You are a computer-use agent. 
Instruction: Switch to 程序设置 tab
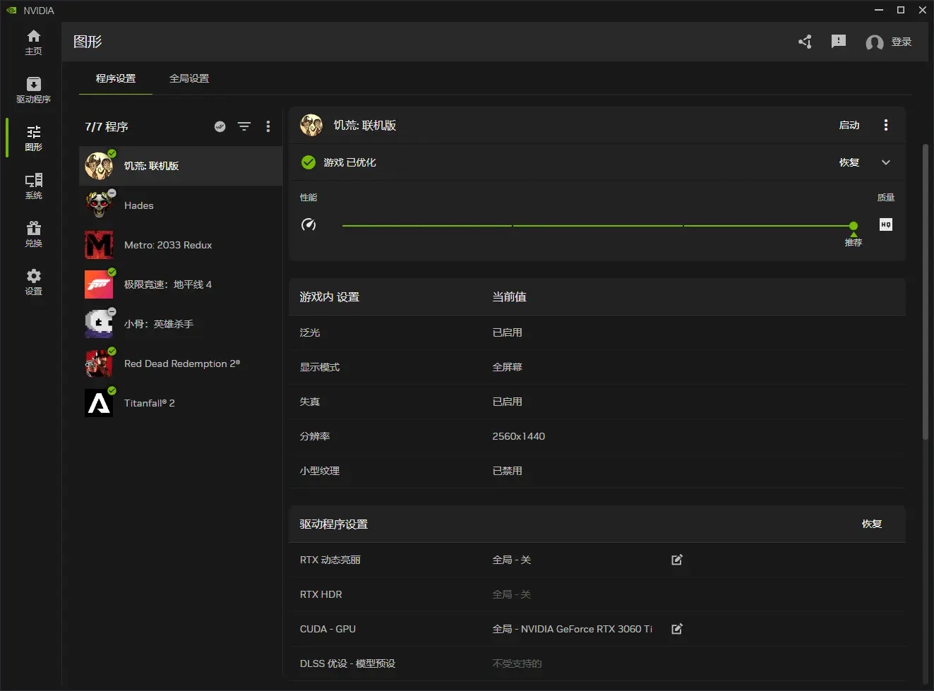tap(116, 78)
